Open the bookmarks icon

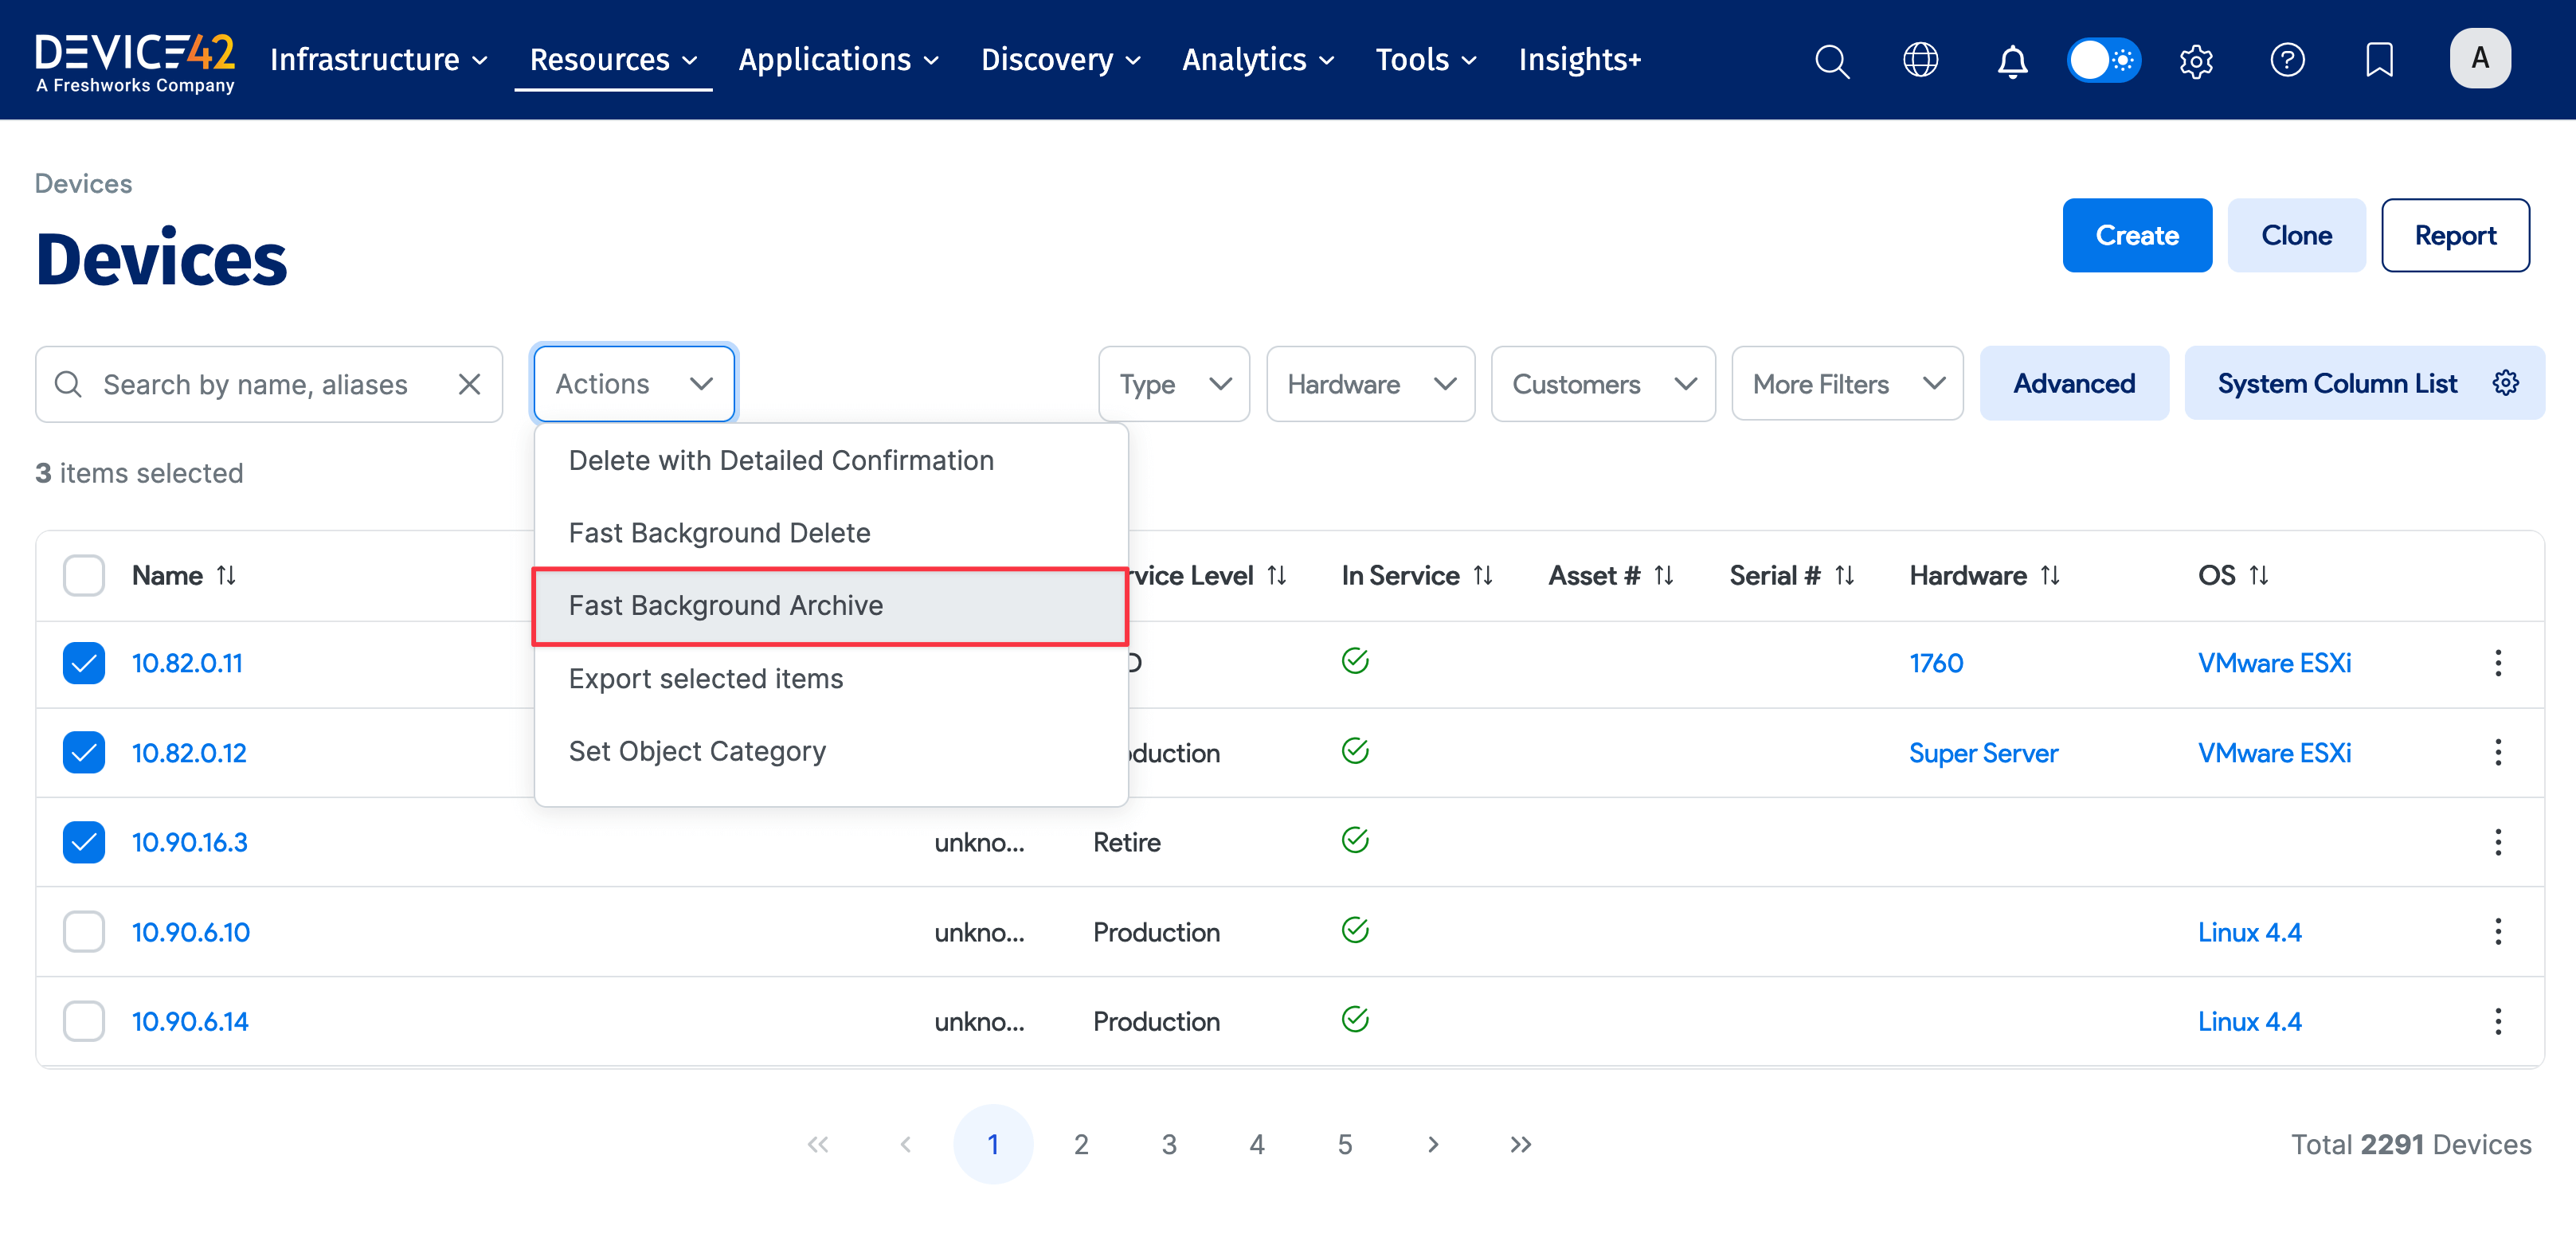2379,60
